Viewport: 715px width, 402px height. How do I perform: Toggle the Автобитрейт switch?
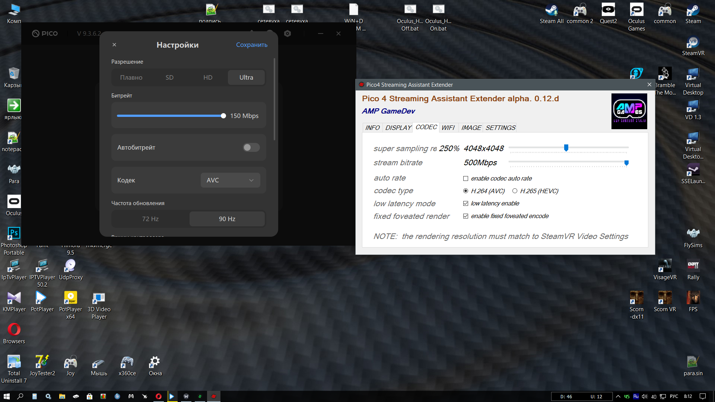coord(251,147)
